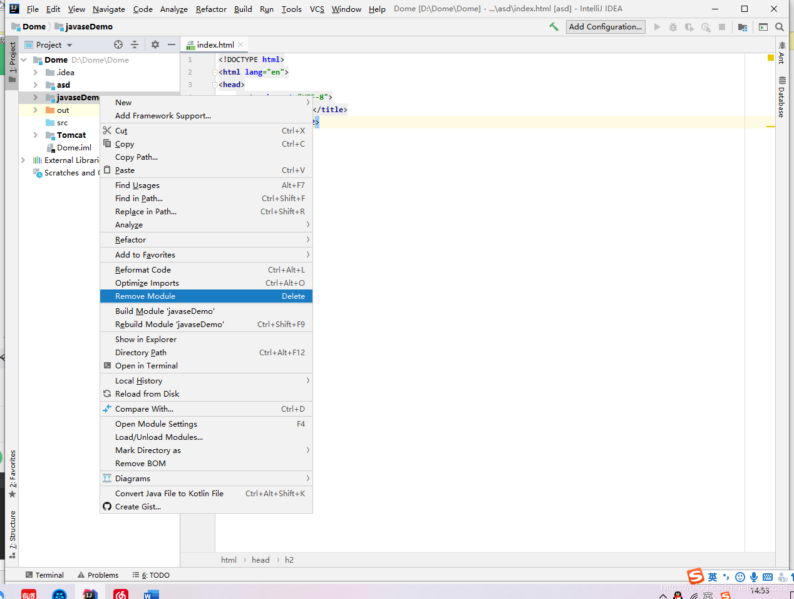Open the Navigate menu in menu bar
The height and width of the screenshot is (599, 794).
tap(109, 9)
